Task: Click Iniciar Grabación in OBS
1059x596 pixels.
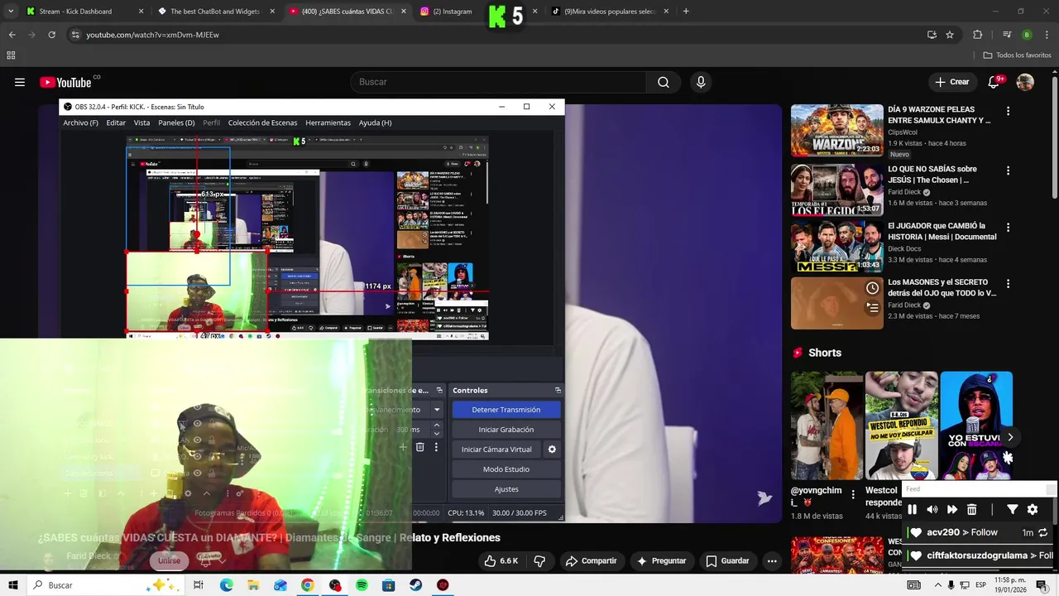Action: 506,430
